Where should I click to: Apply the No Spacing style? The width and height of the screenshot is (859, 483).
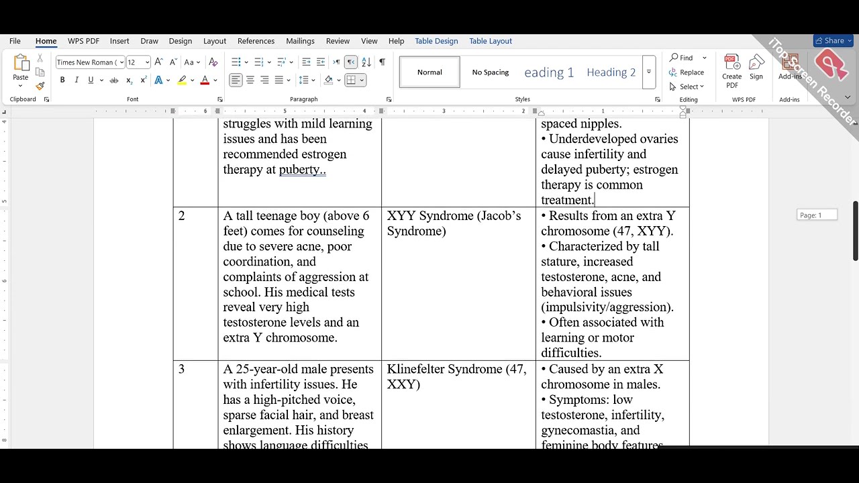491,72
